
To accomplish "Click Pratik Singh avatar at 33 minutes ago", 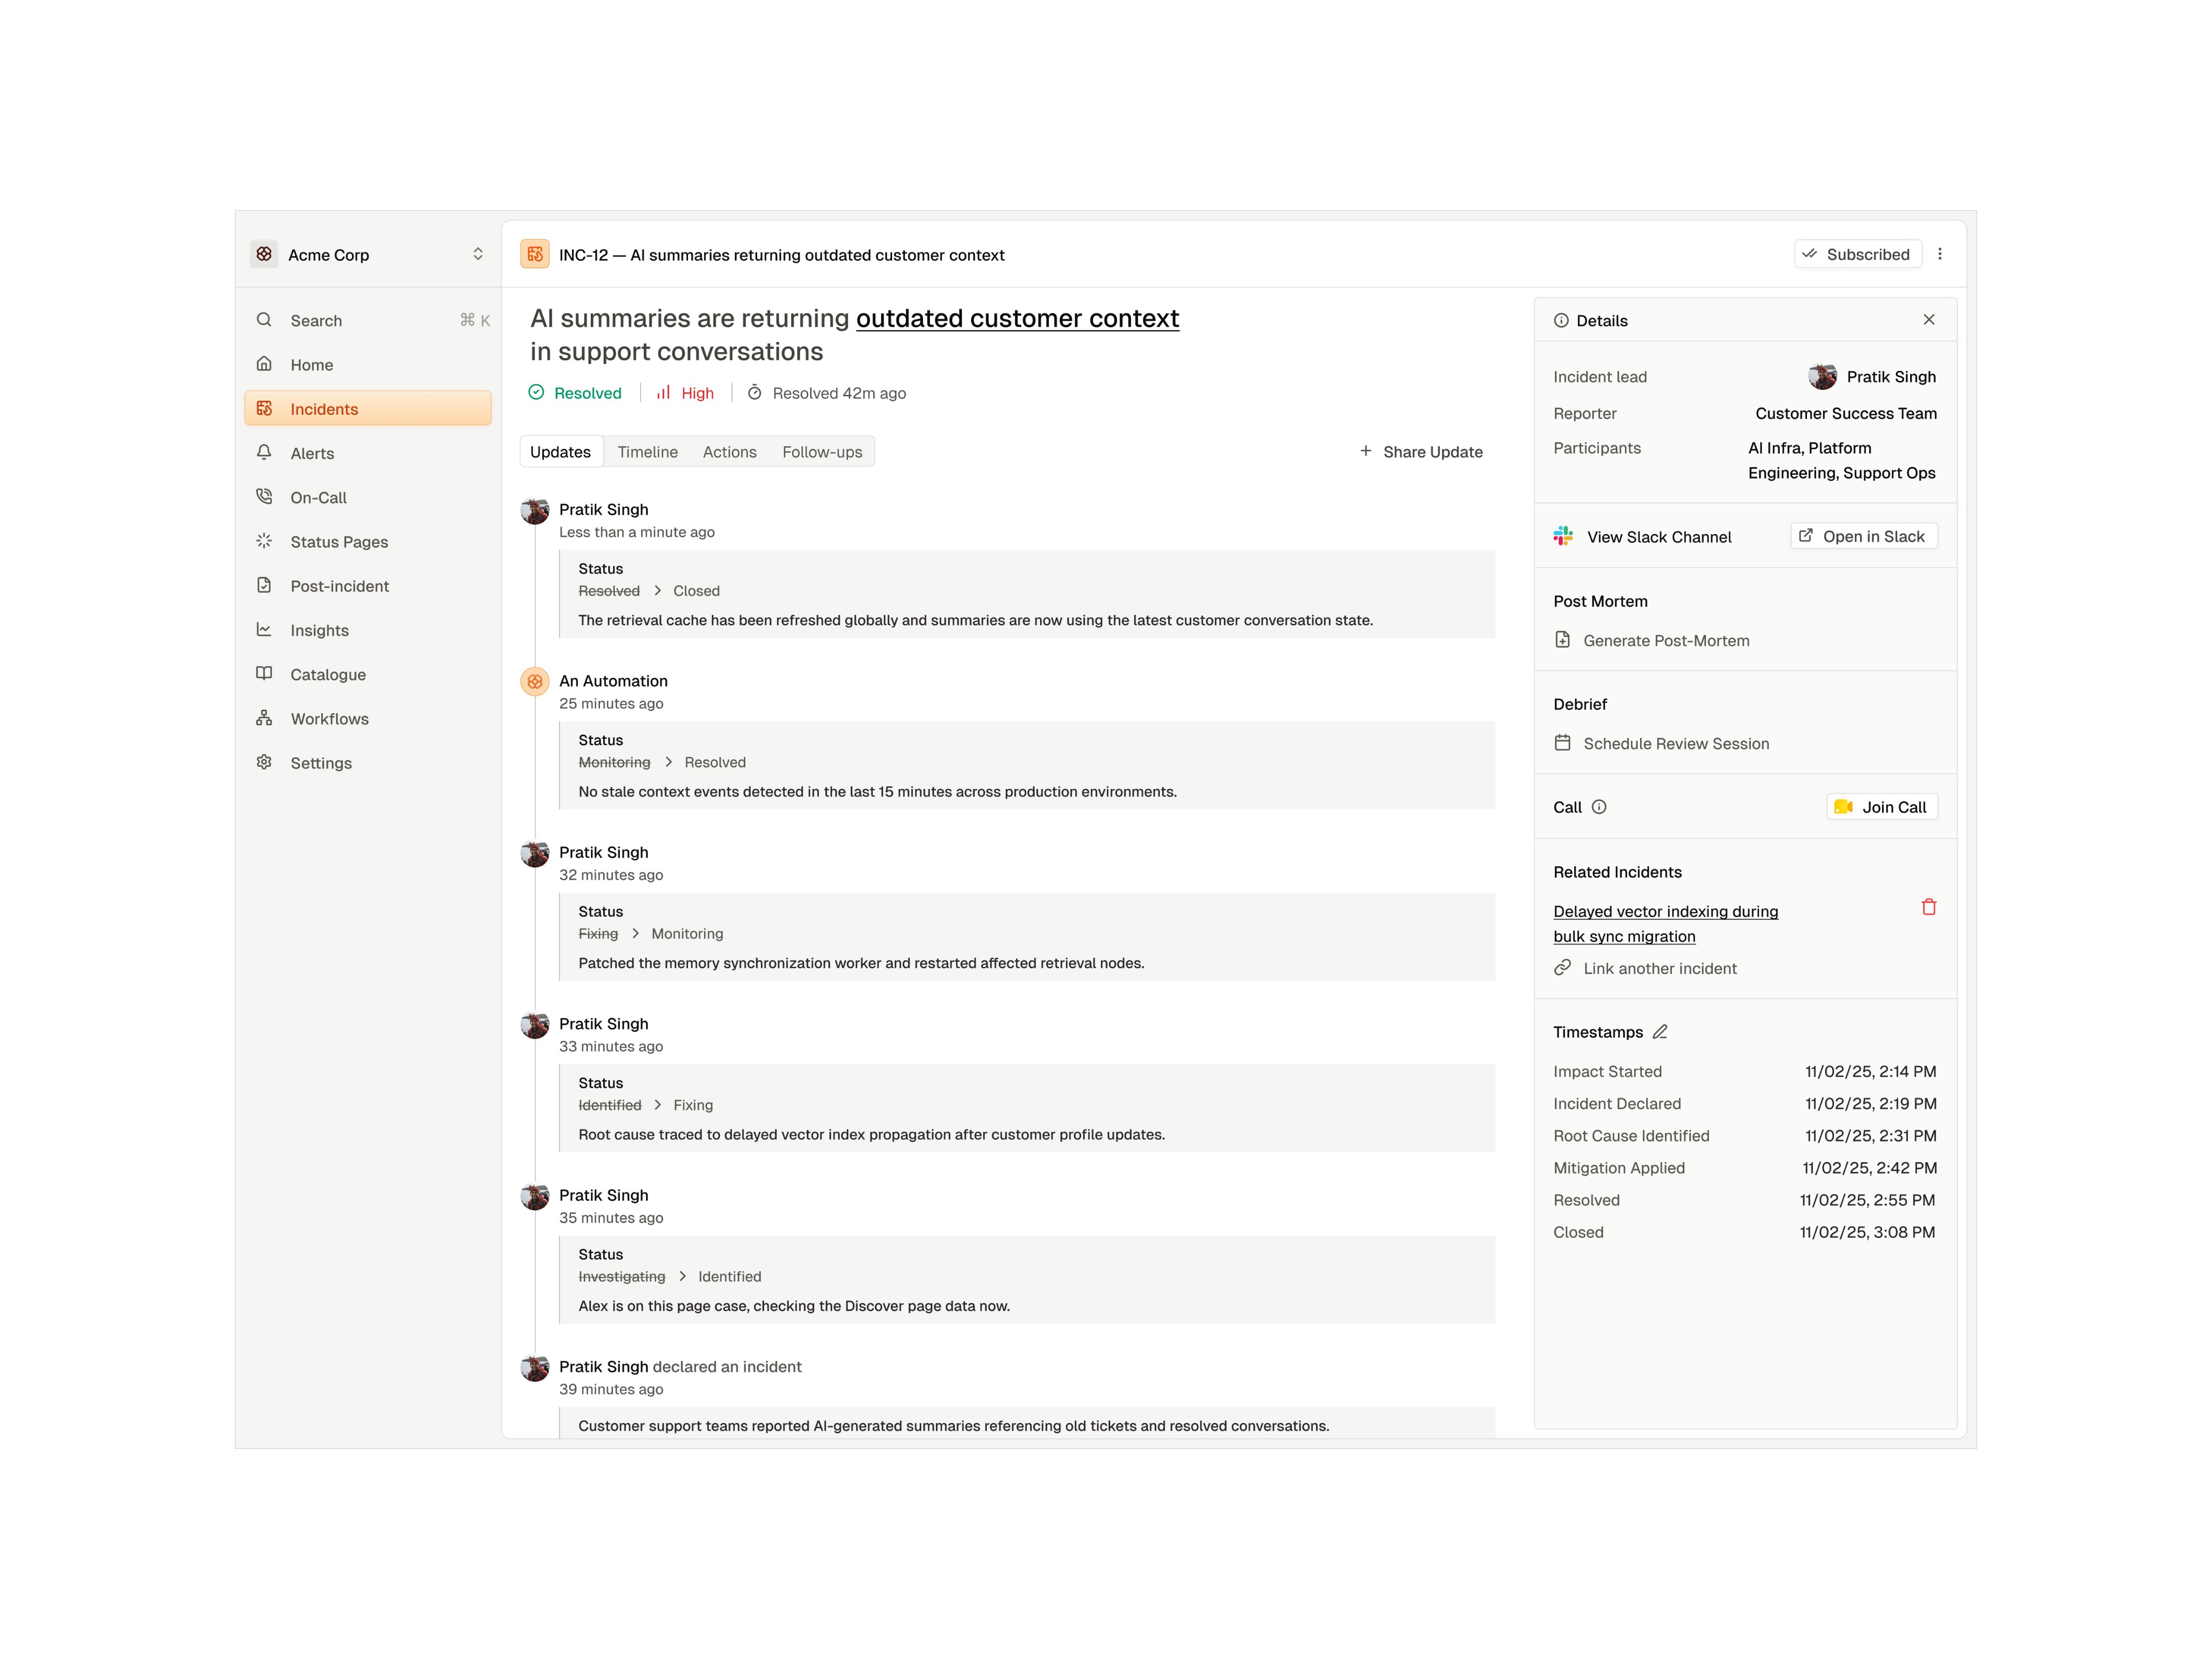I will tap(535, 1025).
